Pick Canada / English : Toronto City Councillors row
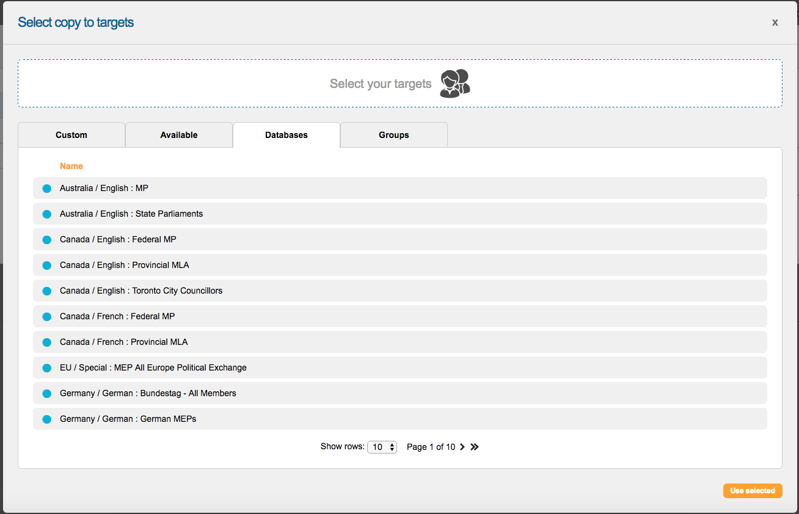Image resolution: width=799 pixels, height=514 pixels. pos(141,291)
